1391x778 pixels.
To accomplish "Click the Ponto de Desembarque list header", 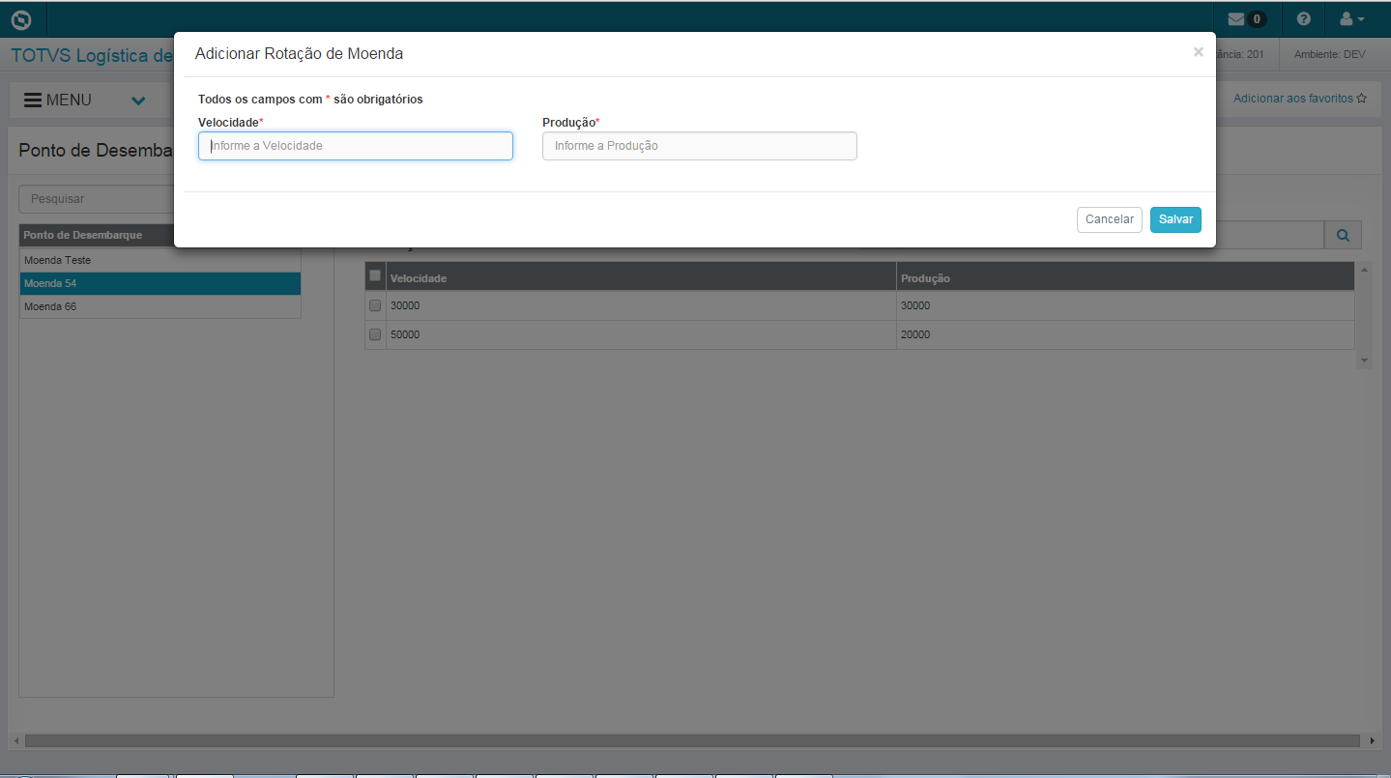I will pos(97,235).
